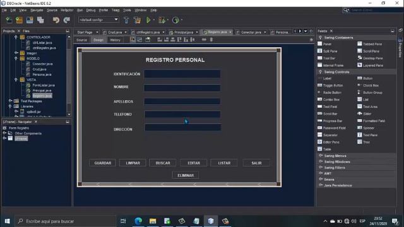The height and width of the screenshot is (227, 404).
Task: Collapse the CONTROLADOR package node
Action: pyautogui.click(x=16, y=37)
